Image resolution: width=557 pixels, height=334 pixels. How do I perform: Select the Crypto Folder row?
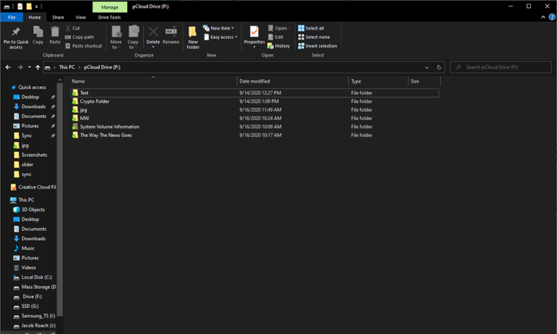point(255,101)
